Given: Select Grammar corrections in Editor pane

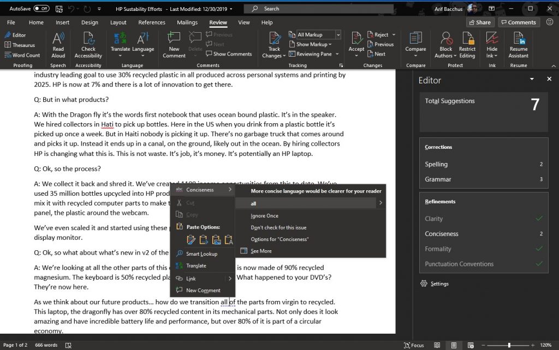Looking at the screenshot, I should coord(484,179).
